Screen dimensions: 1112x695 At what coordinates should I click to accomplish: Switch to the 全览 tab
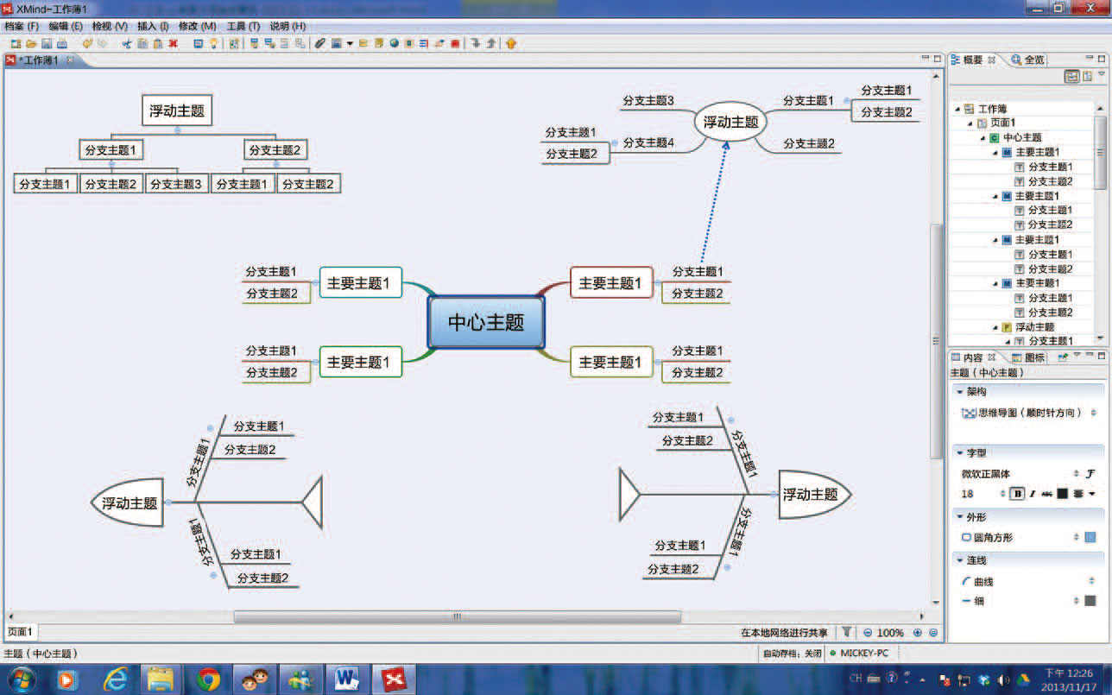click(x=1027, y=60)
